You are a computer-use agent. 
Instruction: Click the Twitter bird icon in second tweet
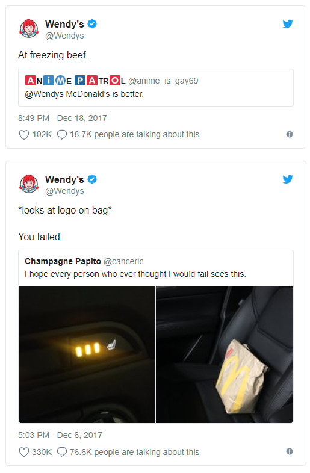pos(288,179)
